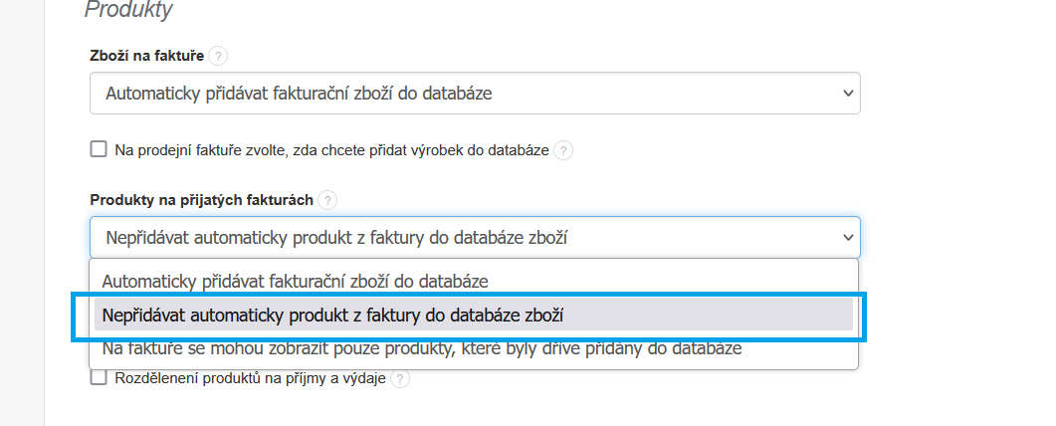Show help for Rozdělenení produktů na příjmy
1056x426 pixels.
click(x=400, y=378)
